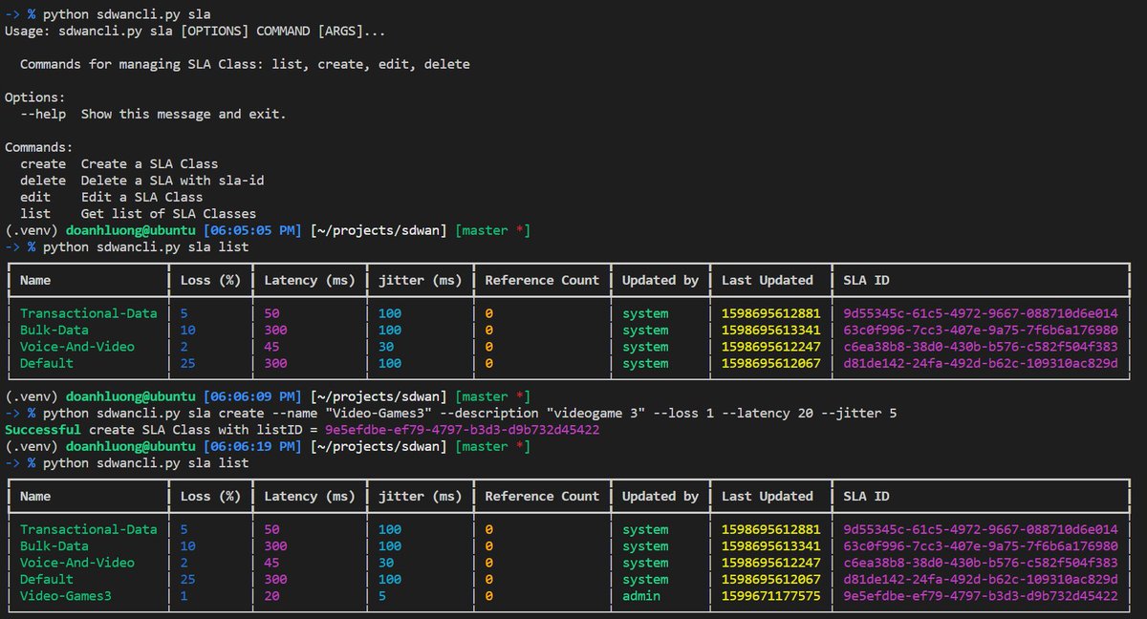Select SLA ID in the Video-Games3 row

(981, 596)
